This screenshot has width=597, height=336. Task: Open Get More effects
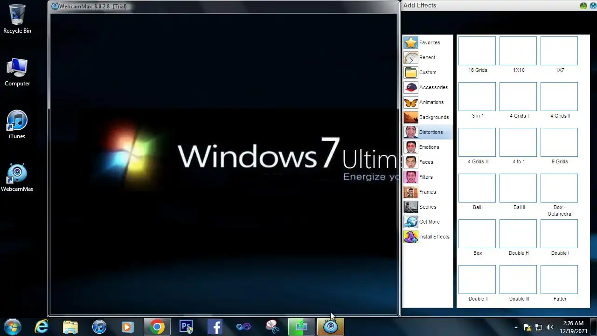pos(428,222)
